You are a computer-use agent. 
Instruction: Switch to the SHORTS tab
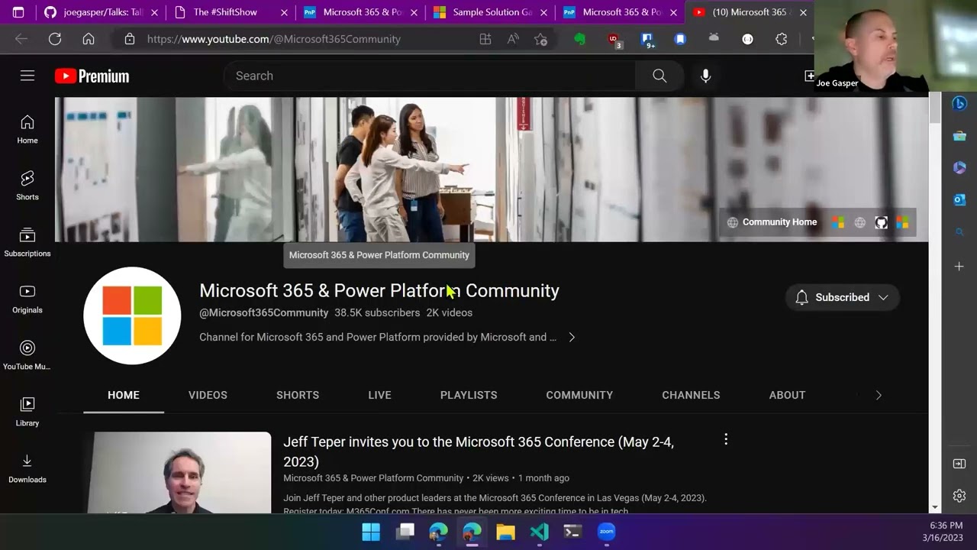pyautogui.click(x=298, y=395)
